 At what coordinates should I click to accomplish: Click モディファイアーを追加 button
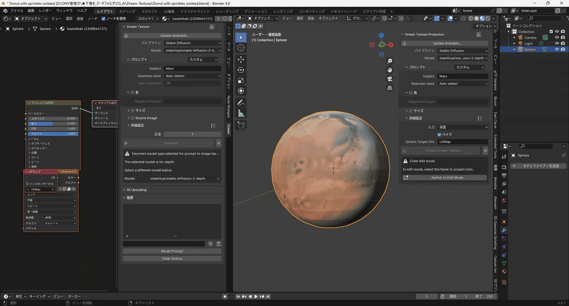pyautogui.click(x=538, y=166)
